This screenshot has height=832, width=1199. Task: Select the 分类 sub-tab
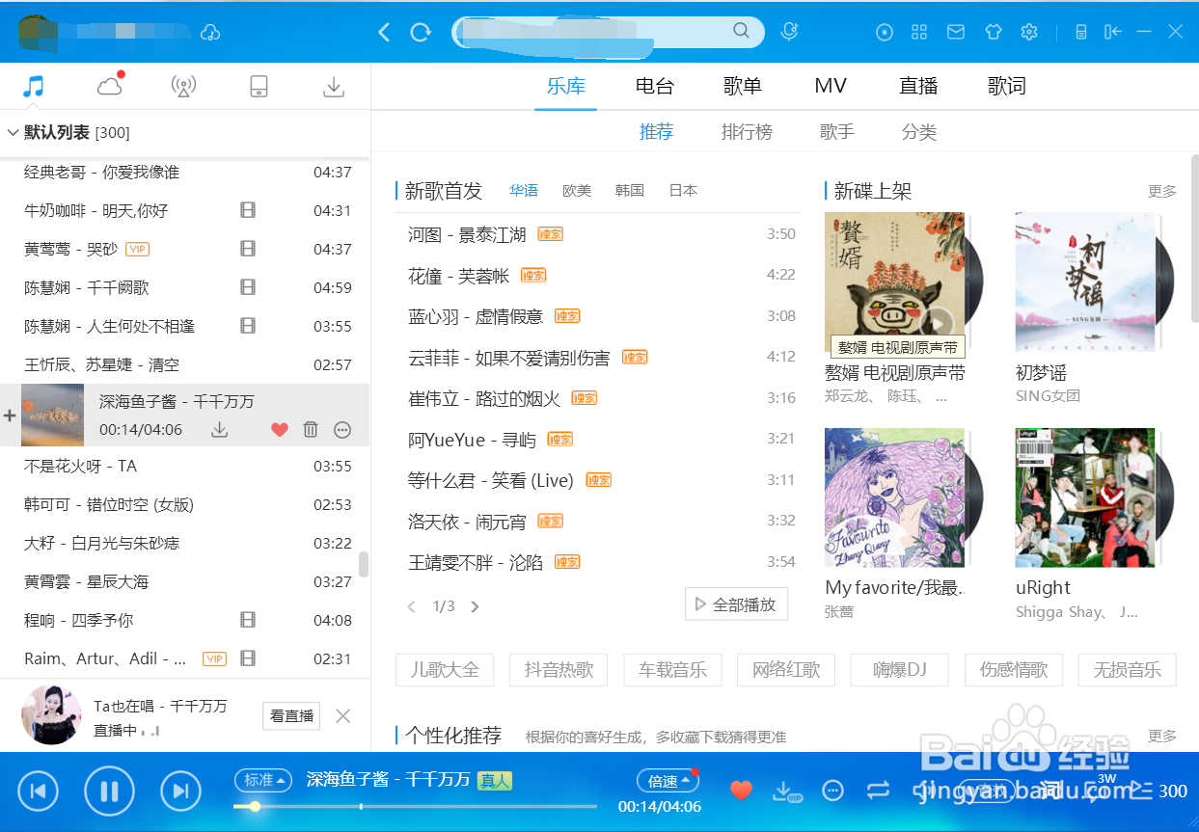919,132
